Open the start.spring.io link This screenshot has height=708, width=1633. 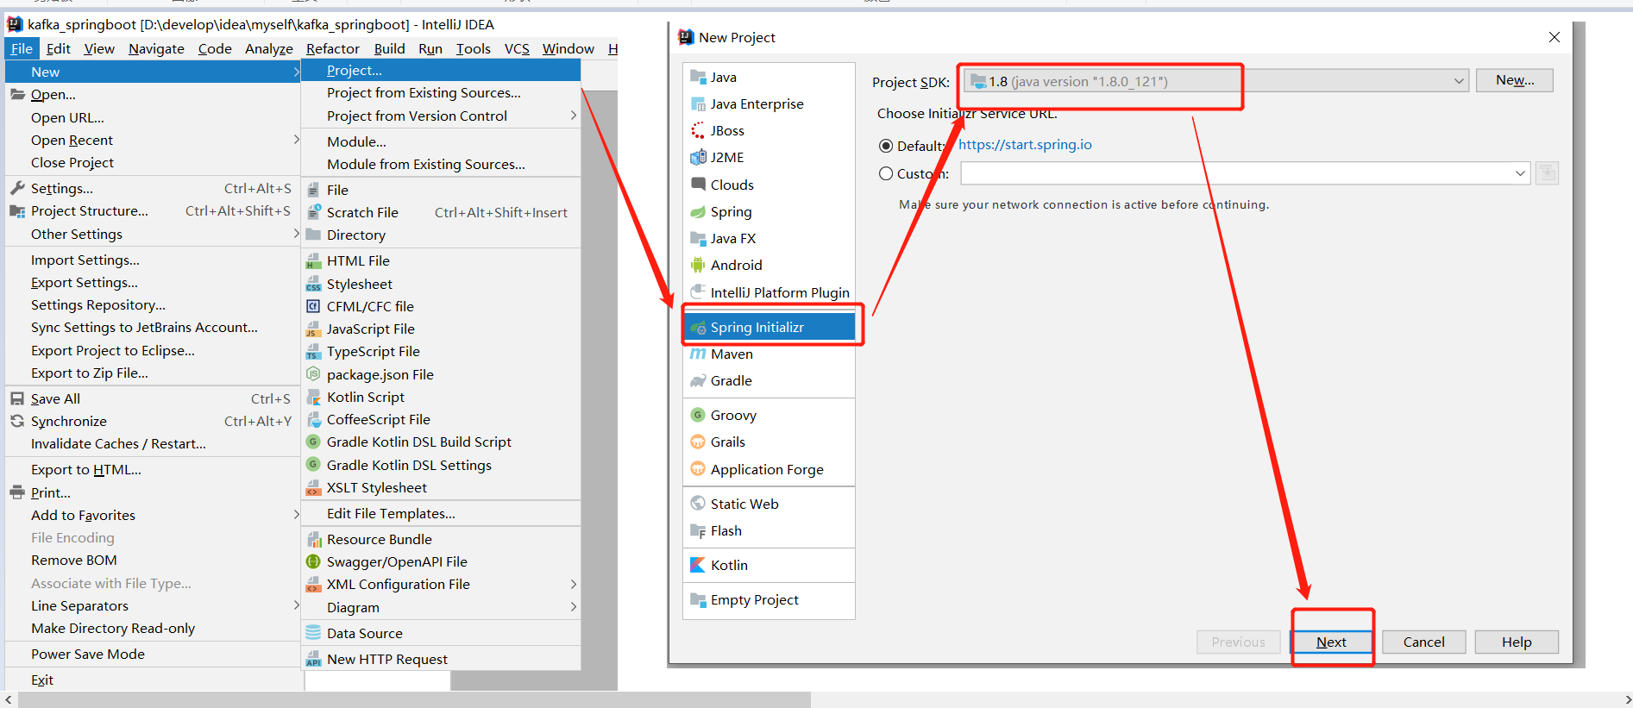(1025, 144)
